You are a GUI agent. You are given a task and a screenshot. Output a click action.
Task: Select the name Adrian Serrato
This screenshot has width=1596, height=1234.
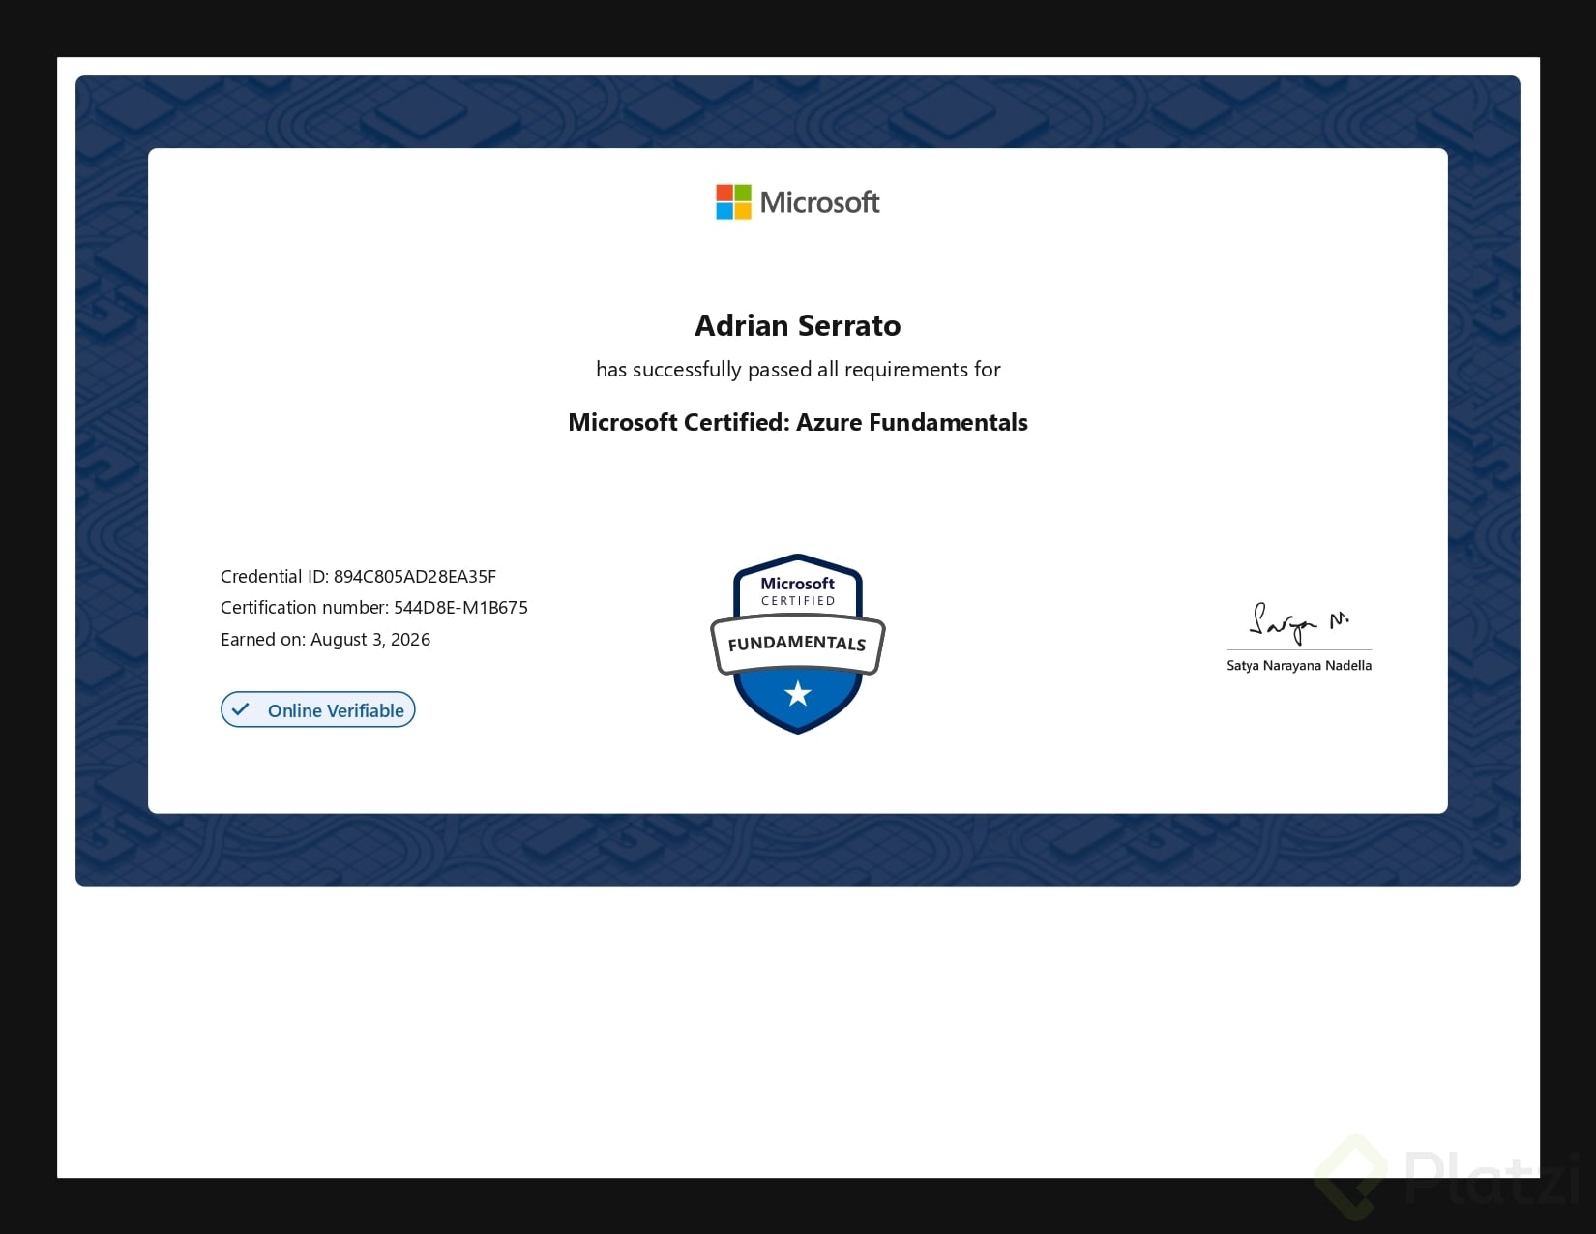tap(798, 325)
